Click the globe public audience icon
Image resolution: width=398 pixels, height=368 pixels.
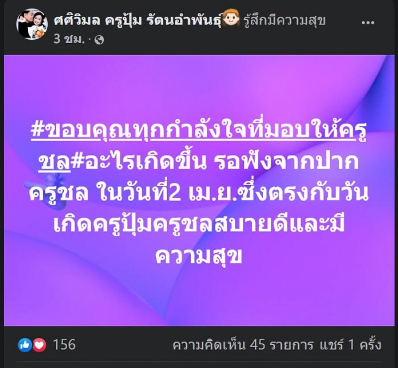99,40
